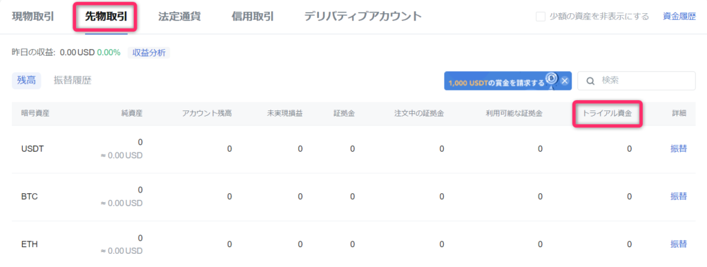Focus the 検索 search field

point(636,81)
